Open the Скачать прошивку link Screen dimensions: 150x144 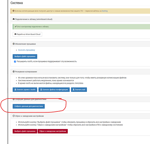pos(27,50)
